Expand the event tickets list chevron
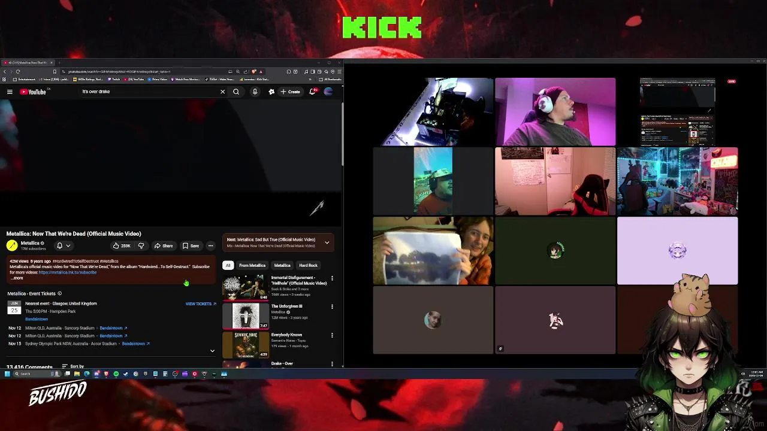 coord(212,351)
